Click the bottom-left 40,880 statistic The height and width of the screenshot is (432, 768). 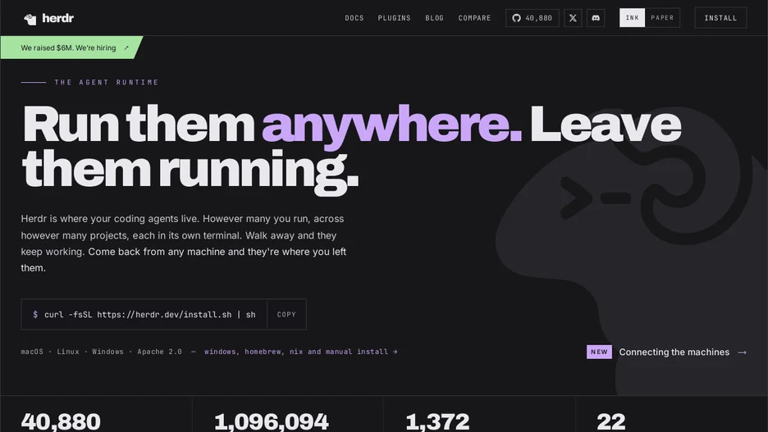[61, 421]
